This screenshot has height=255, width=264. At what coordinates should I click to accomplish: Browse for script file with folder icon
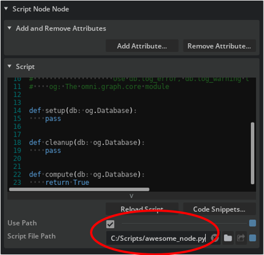tap(228, 238)
